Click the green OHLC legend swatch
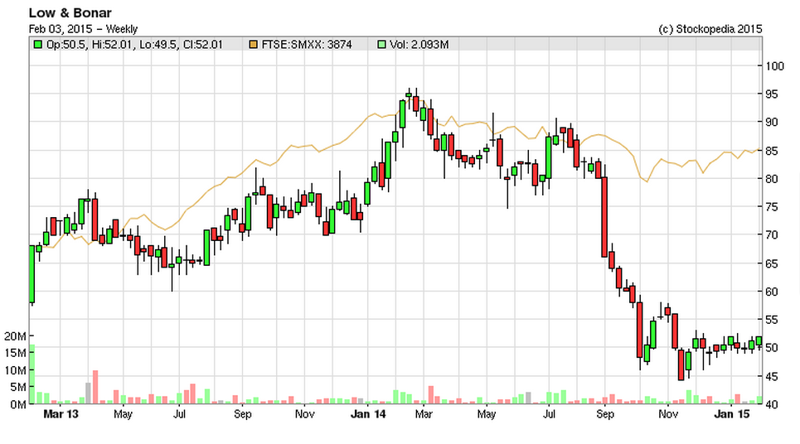 tap(38, 45)
